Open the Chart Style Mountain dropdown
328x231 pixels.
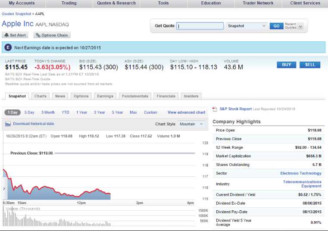point(191,124)
